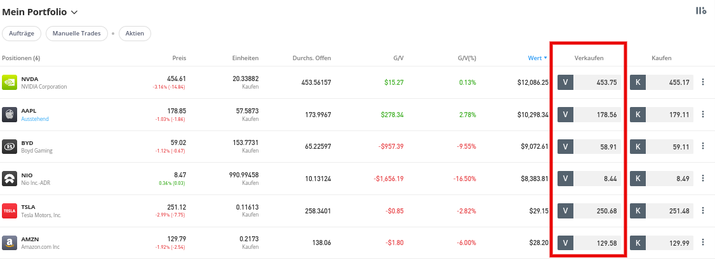The image size is (715, 259).
Task: Click the Ausstehend link under AAPL
Action: (35, 118)
